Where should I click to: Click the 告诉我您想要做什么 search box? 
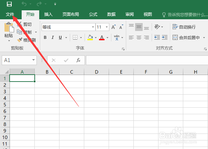pos(185,14)
